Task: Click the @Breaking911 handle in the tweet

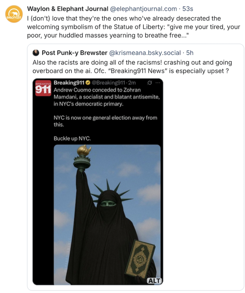Action: tap(108, 82)
